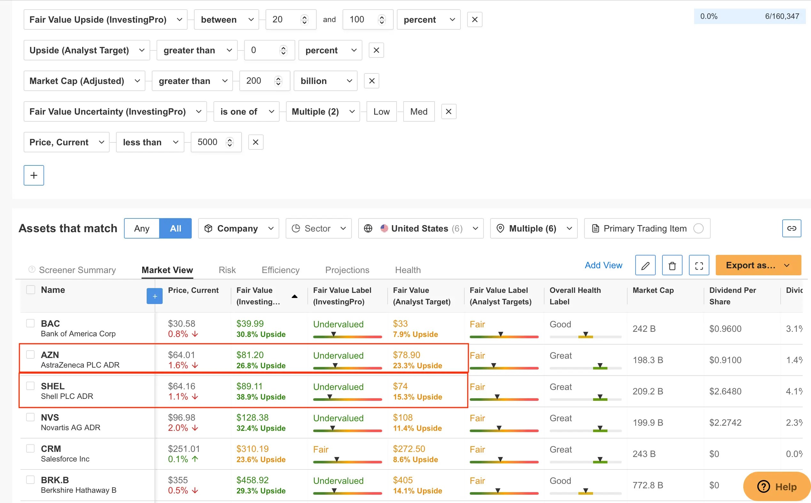
Task: Click the Add View icon button
Action: point(604,265)
